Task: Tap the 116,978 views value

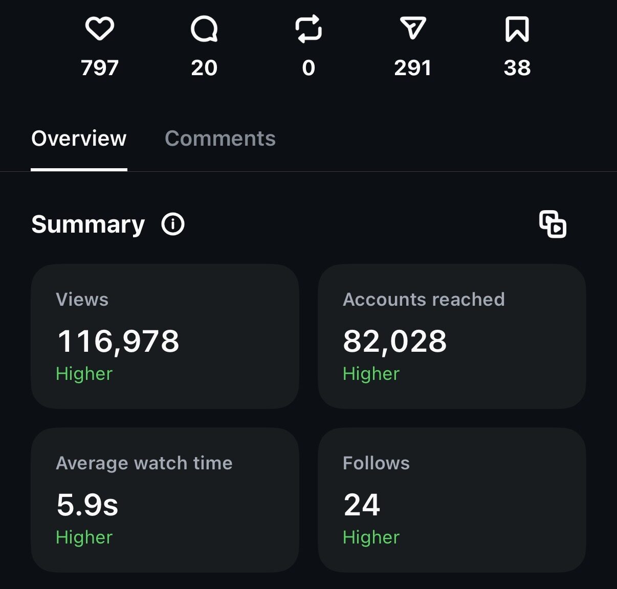Action: click(118, 341)
